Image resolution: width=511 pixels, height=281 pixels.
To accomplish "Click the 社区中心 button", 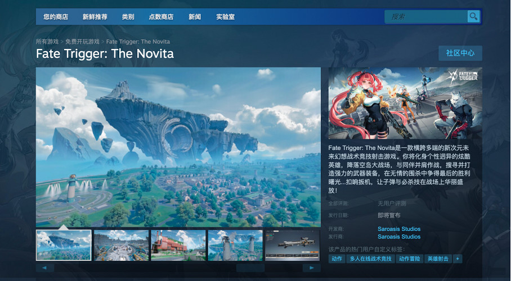I will 460,53.
